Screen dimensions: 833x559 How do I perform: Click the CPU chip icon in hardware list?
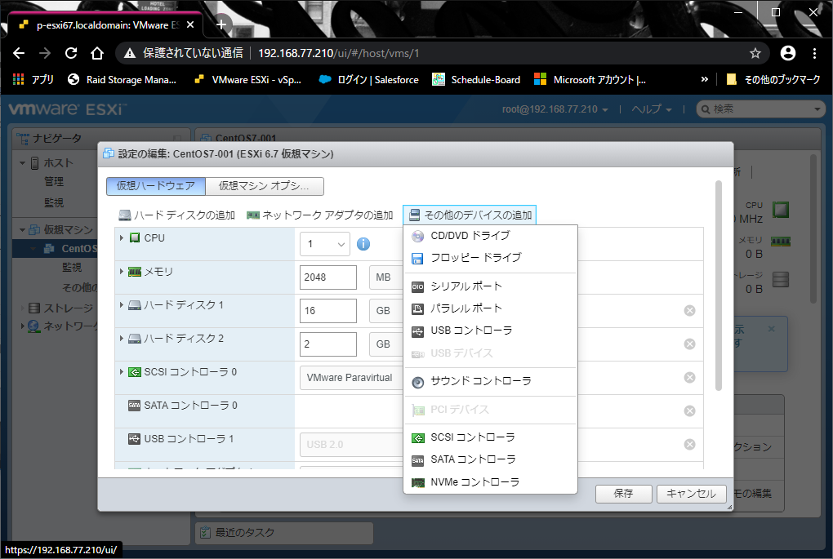pos(135,237)
